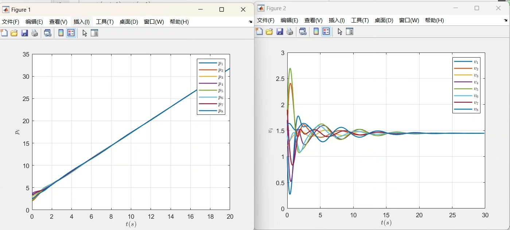Click Open File folder icon in Figure 2

click(269, 32)
